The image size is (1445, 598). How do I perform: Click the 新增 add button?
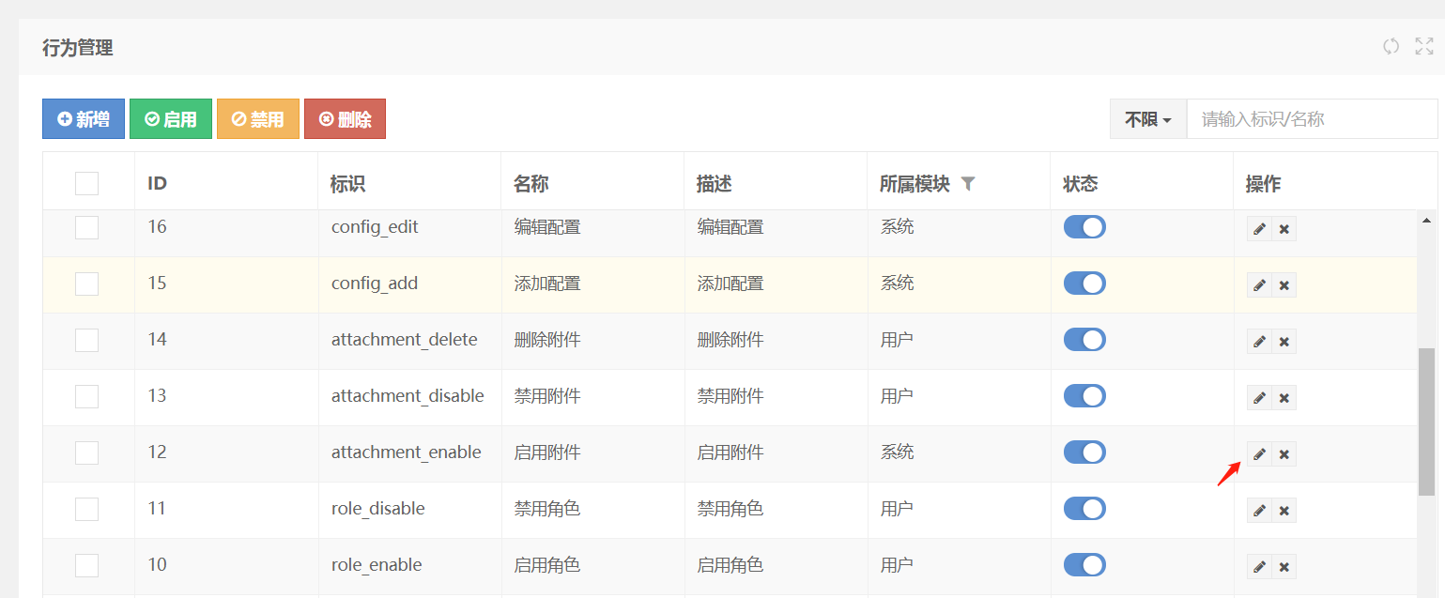[83, 118]
